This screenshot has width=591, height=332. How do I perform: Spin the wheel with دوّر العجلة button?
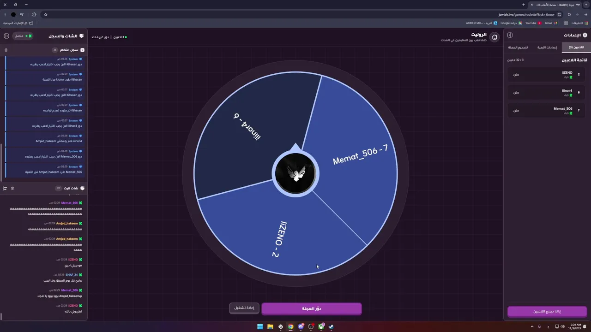point(312,308)
